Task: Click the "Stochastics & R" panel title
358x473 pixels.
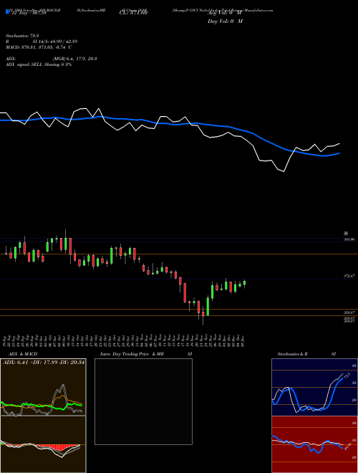Action: [293, 354]
